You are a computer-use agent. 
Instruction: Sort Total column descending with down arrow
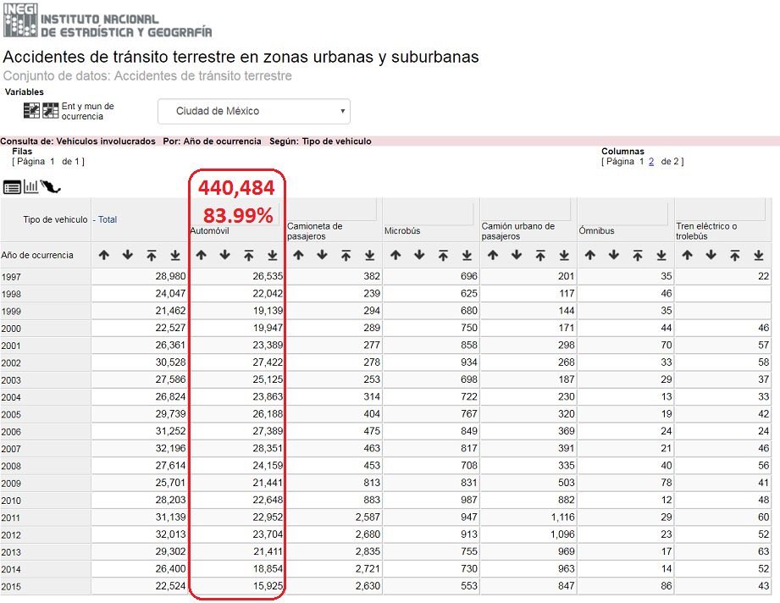pyautogui.click(x=127, y=255)
